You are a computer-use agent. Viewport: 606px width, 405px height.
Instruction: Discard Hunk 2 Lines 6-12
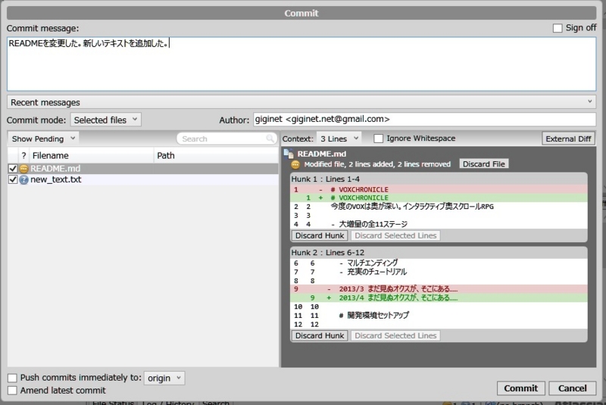pos(320,335)
